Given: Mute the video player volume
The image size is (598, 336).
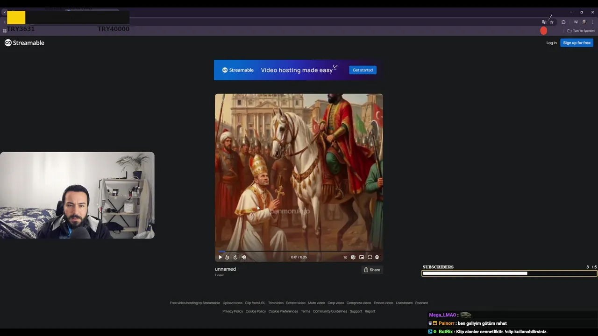Looking at the screenshot, I should pos(243,257).
